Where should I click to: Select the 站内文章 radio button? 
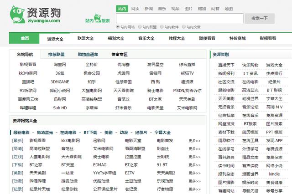point(183,27)
